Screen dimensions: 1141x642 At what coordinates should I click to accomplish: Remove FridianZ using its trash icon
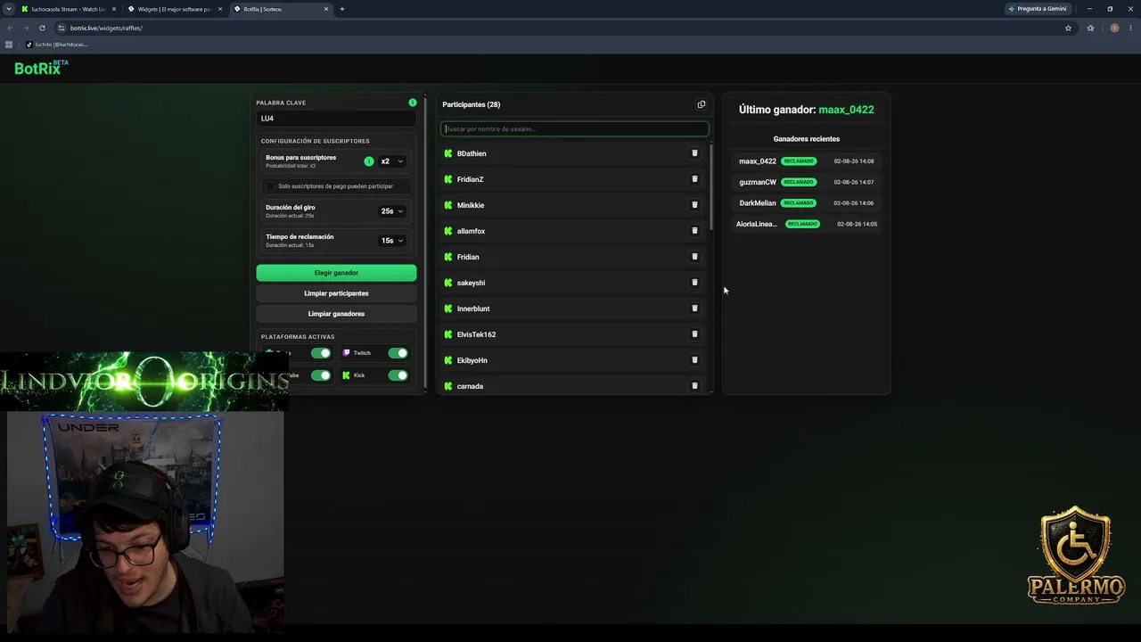click(694, 179)
